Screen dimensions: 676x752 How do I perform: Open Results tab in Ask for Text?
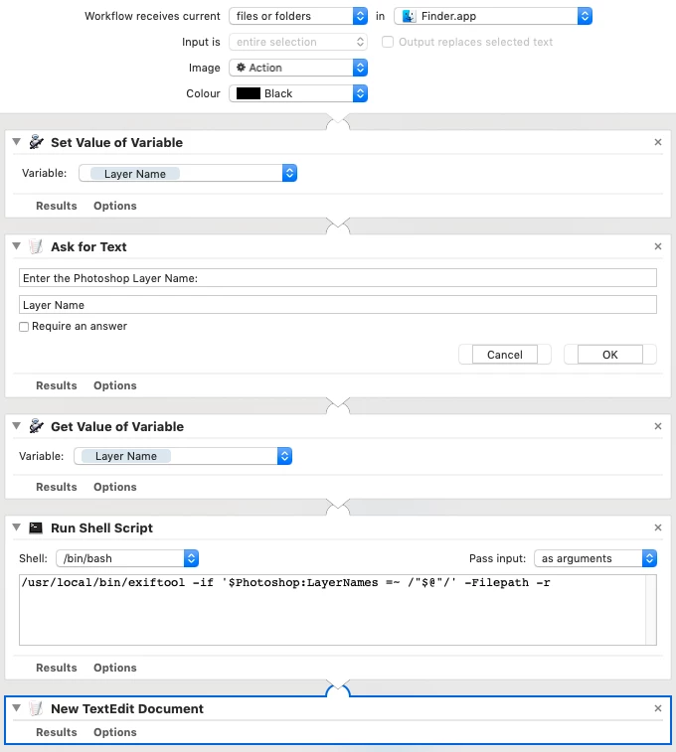[56, 385]
